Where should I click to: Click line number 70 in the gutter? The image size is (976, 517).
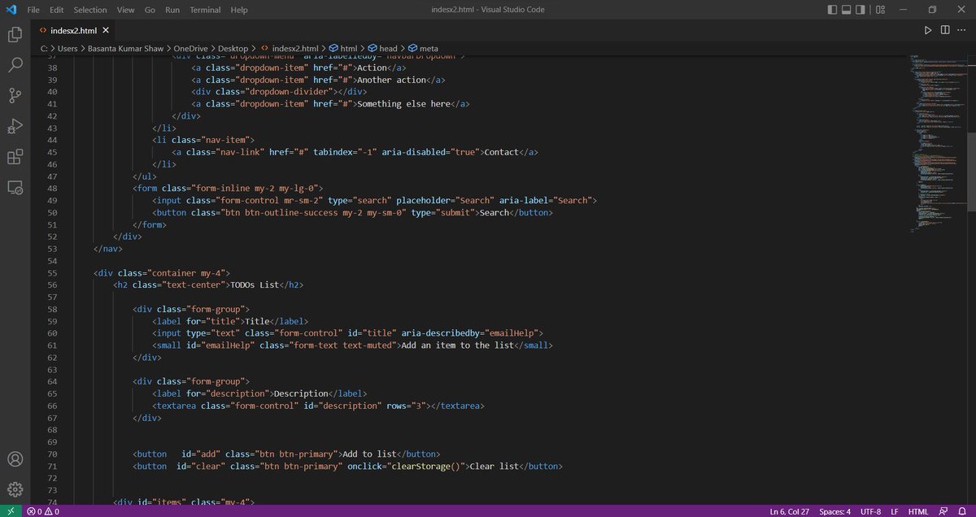point(52,453)
